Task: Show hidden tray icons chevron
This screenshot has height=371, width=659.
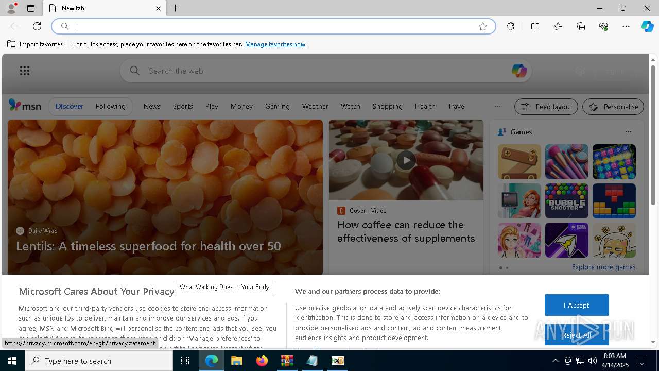Action: tap(555, 361)
